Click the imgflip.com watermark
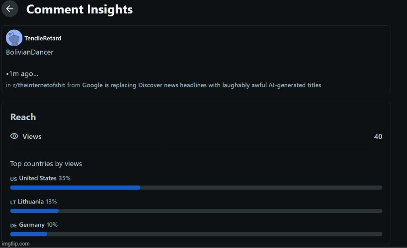Image resolution: width=407 pixels, height=248 pixels. coord(16,244)
